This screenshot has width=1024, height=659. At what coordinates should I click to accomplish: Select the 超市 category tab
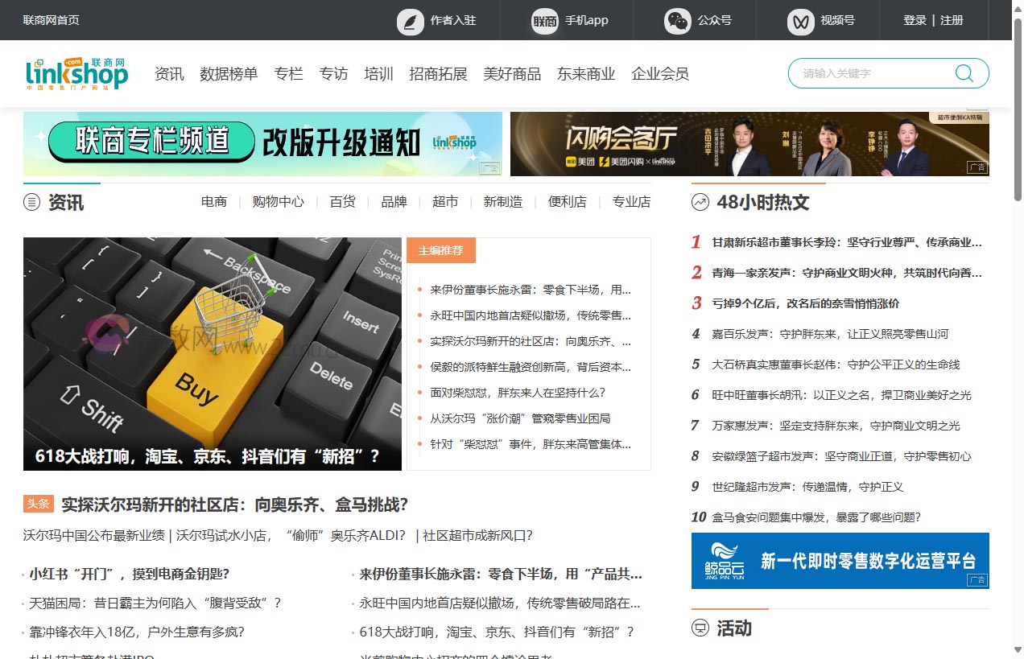pos(444,202)
